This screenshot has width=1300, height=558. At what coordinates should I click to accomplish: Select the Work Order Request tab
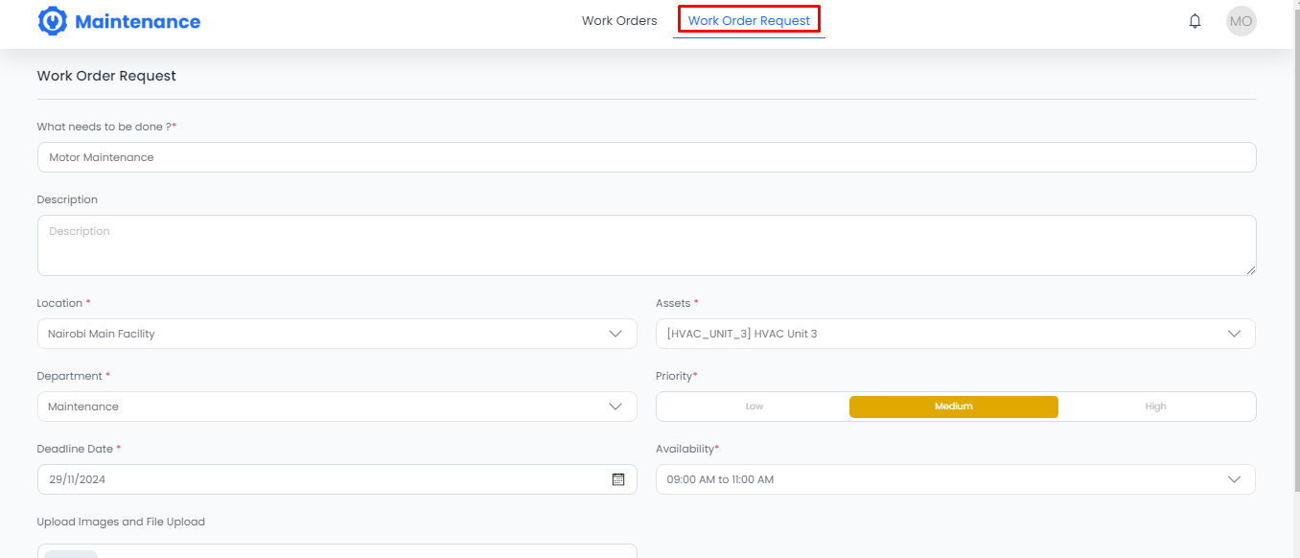click(x=749, y=20)
